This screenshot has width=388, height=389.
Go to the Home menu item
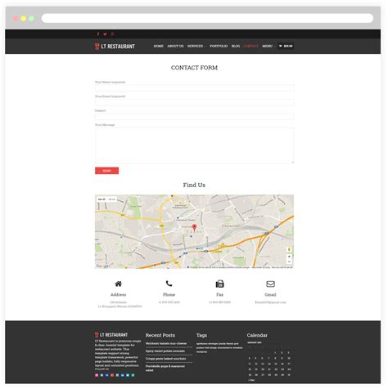pos(158,46)
